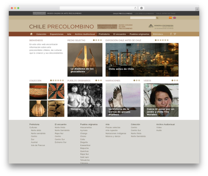Image resolution: width=208 pixels, height=176 pixels.
Task: Switch language with the Spanish flag
Action: (x=170, y=18)
